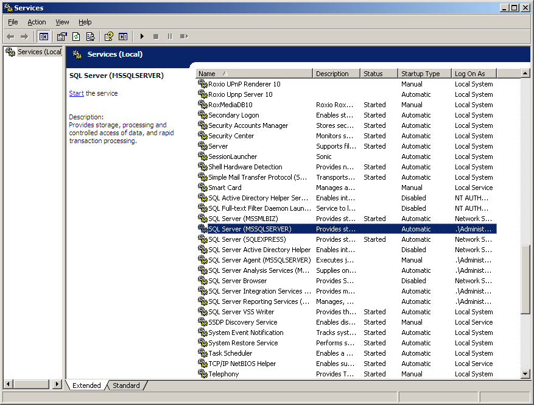This screenshot has height=405, width=534.
Task: Navigate back with the Back arrow
Action: [x=10, y=37]
